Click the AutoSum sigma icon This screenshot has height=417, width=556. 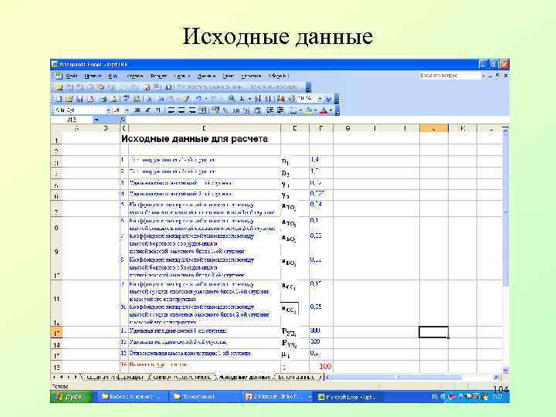pos(242,99)
